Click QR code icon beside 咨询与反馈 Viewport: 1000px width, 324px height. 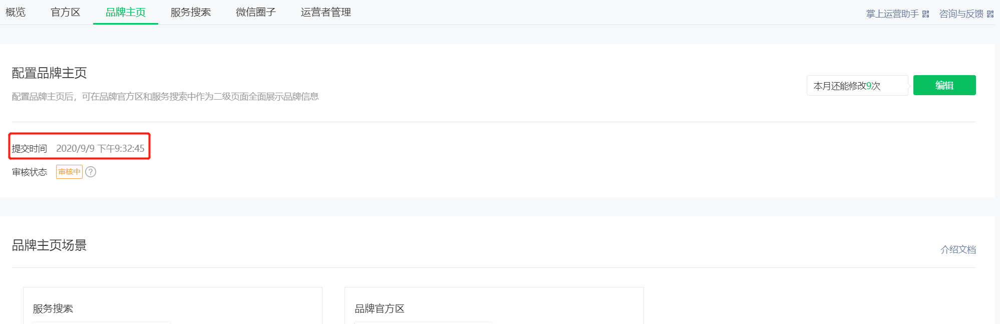click(990, 14)
